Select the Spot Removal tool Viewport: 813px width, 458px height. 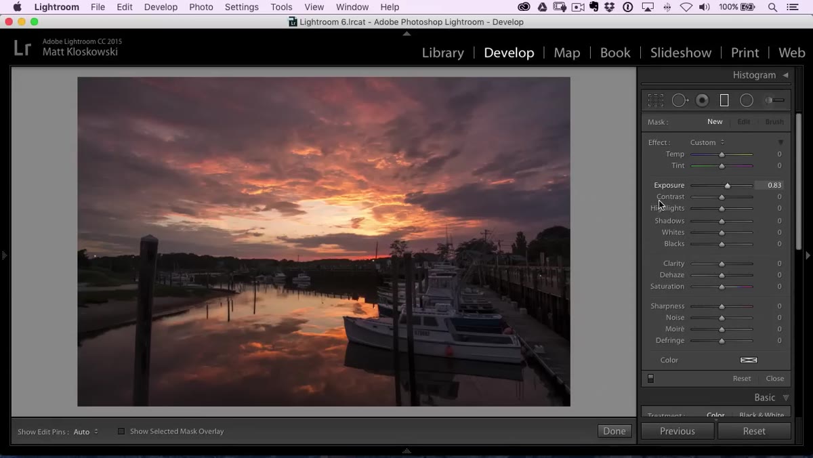[x=680, y=100]
